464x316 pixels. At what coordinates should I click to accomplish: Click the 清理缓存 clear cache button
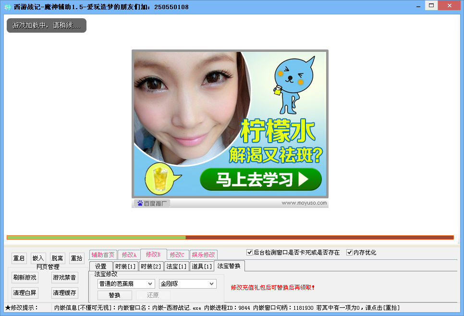(x=64, y=293)
